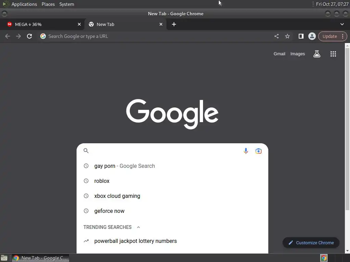The width and height of the screenshot is (350, 262).
Task: Click the MEGA favicon on first tab
Action: (9, 24)
